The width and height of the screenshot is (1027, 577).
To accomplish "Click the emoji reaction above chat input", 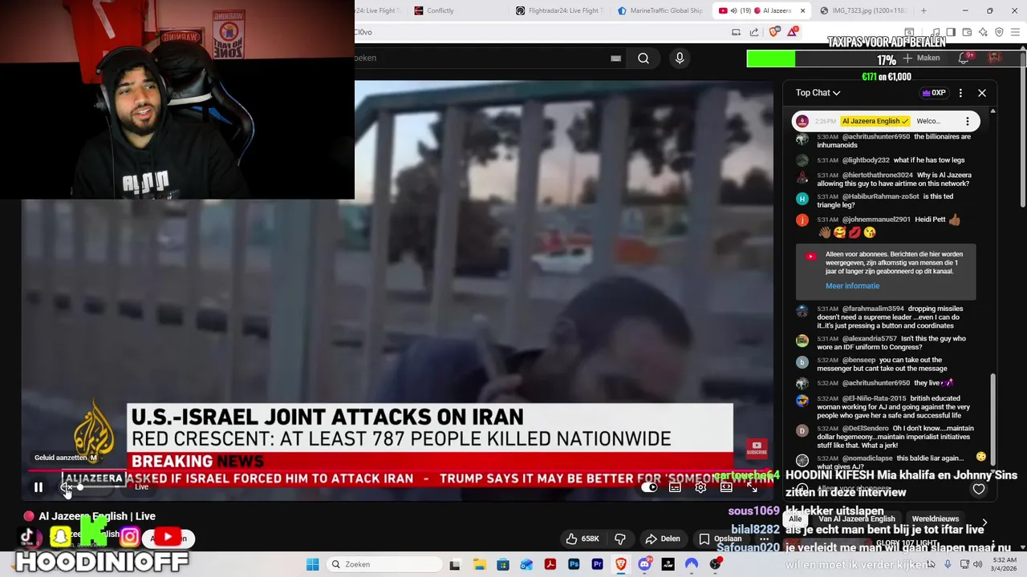I will click(x=980, y=457).
